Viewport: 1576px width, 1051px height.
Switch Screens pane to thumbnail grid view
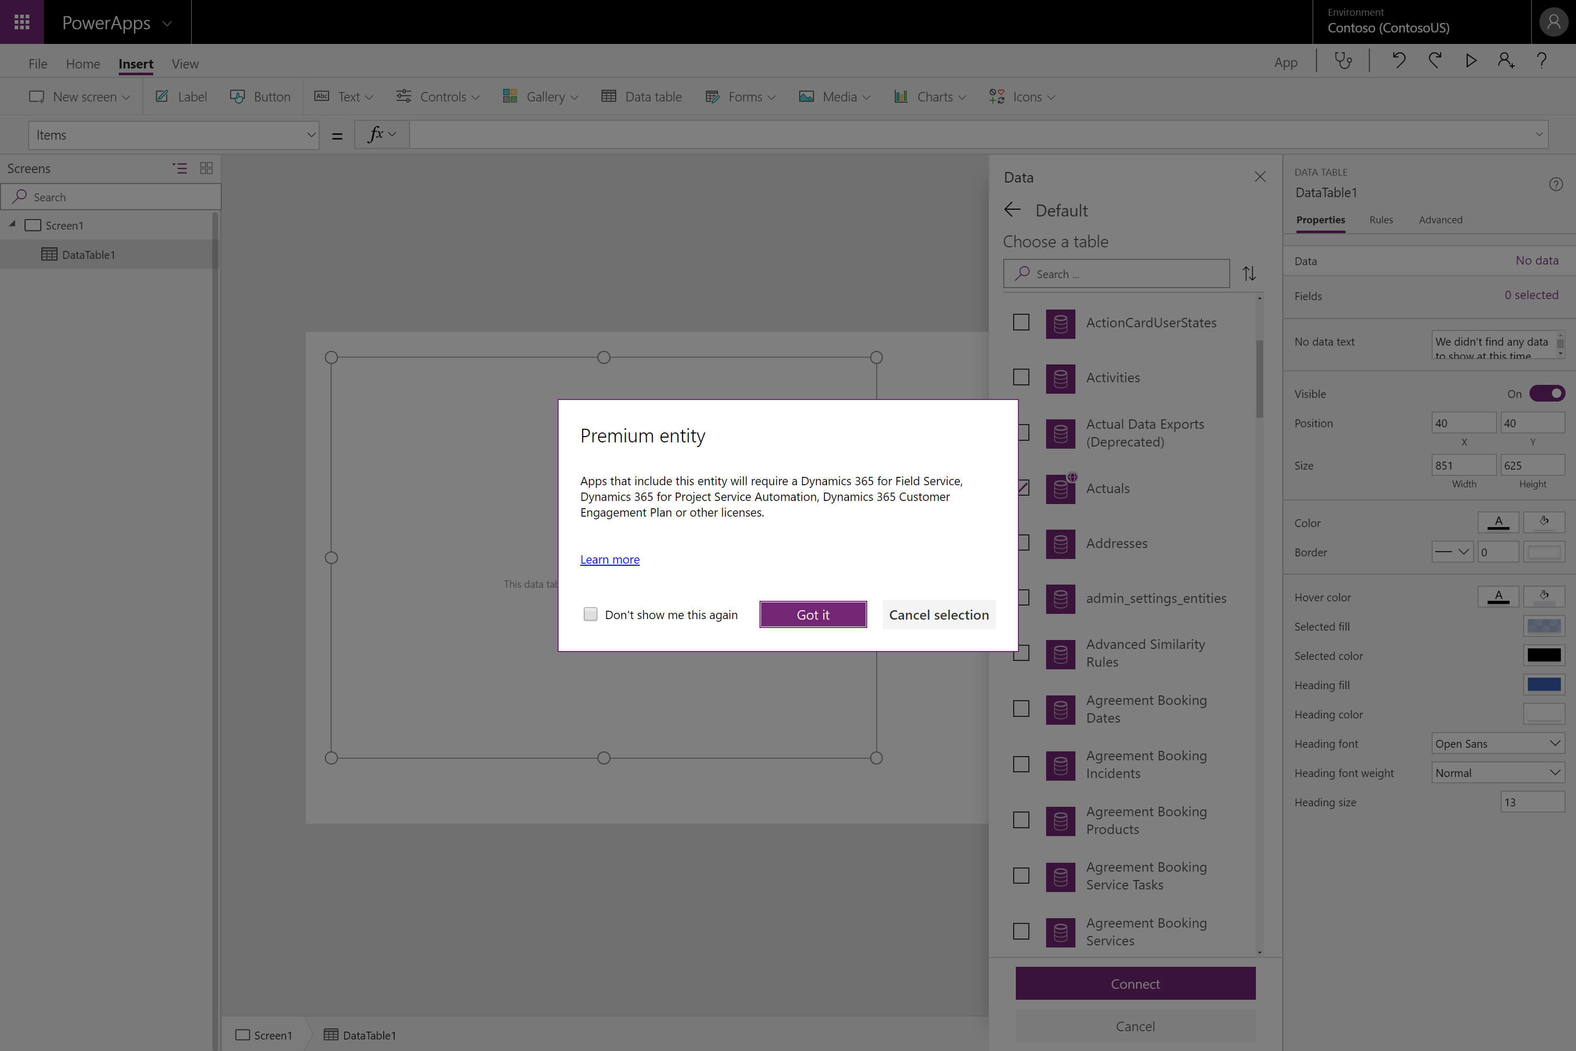pos(207,168)
